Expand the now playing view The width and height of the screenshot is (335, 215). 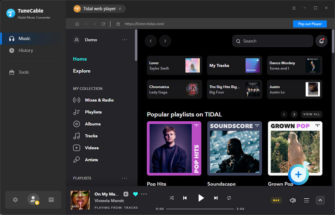[x=320, y=200]
